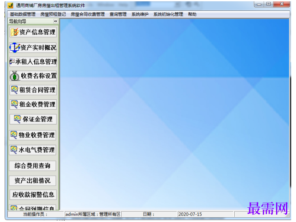Viewport: 296px width, 222px height.
Task: Minimize the application window
Action: (259, 4)
